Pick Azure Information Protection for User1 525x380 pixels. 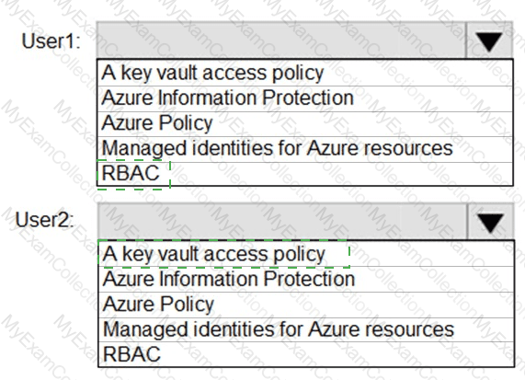pyautogui.click(x=304, y=98)
